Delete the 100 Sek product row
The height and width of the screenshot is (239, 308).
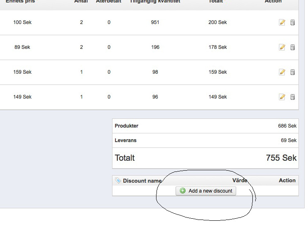click(293, 22)
